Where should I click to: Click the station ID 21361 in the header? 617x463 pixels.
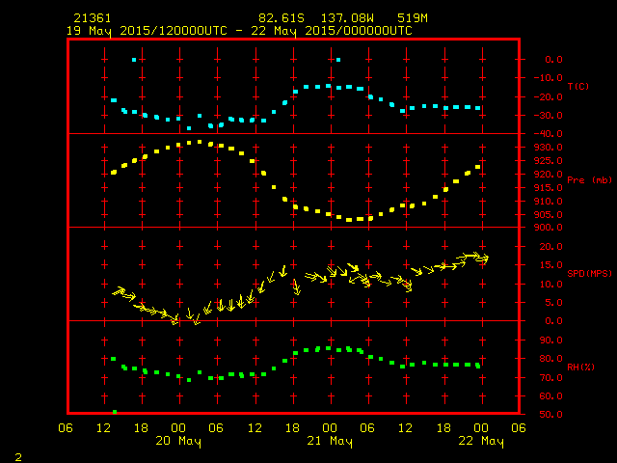coord(93,18)
